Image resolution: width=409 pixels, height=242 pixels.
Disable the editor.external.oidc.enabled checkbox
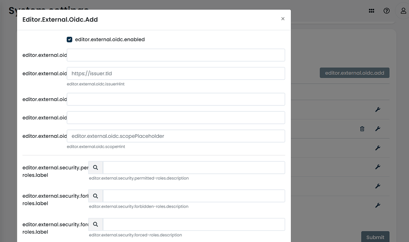pyautogui.click(x=69, y=39)
